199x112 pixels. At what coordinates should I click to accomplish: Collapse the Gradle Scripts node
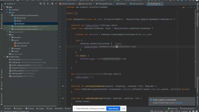tap(5, 57)
